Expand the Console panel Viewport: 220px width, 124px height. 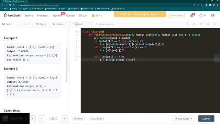[x=79, y=118]
